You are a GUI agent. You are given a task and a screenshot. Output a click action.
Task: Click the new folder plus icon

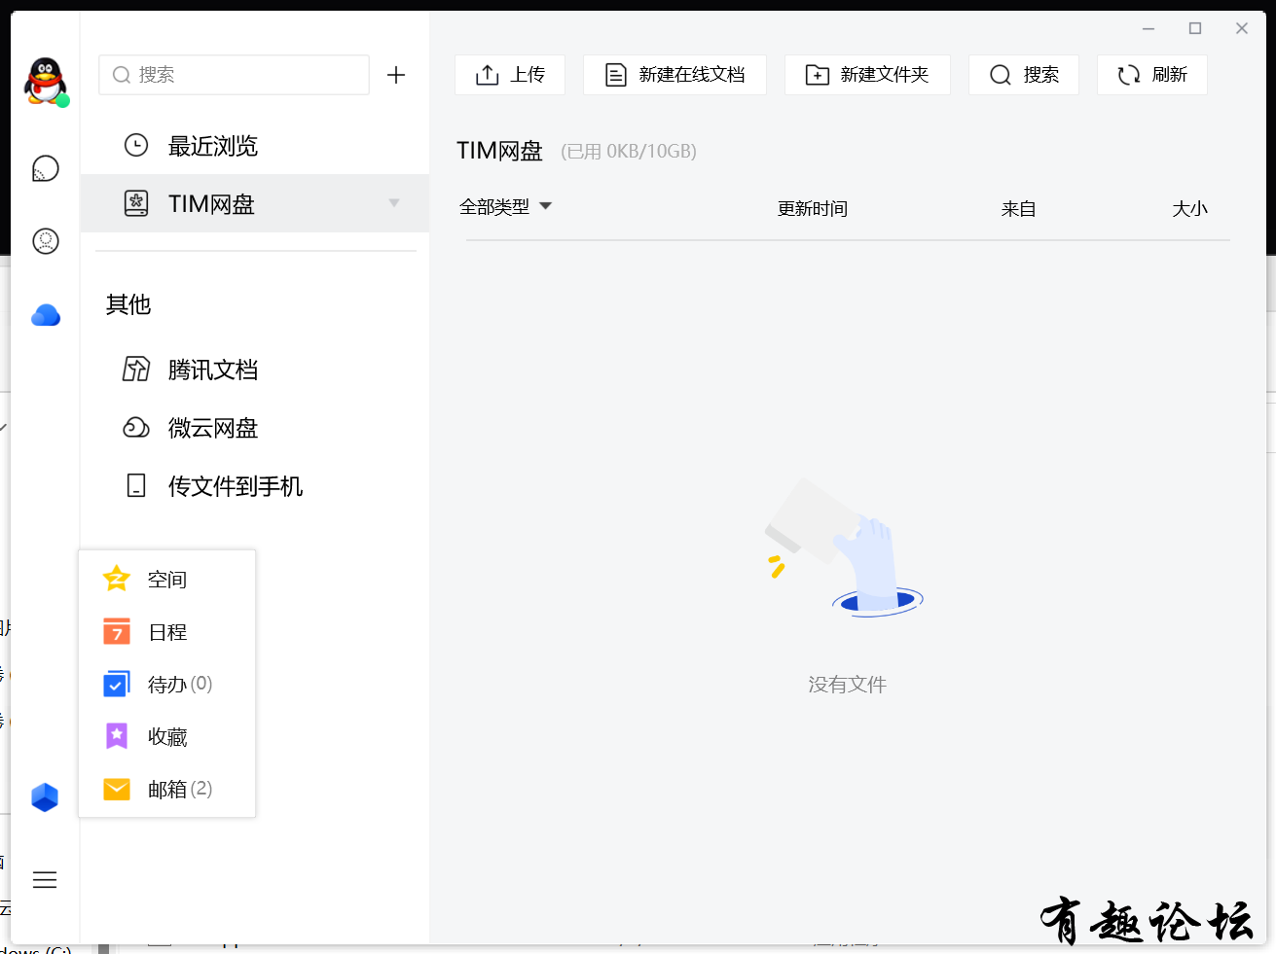[x=818, y=75]
